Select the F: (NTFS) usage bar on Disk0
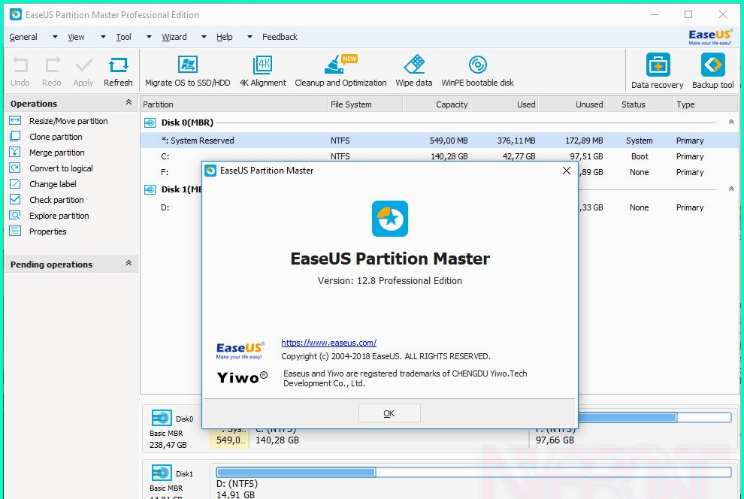Image resolution: width=744 pixels, height=499 pixels. click(655, 417)
